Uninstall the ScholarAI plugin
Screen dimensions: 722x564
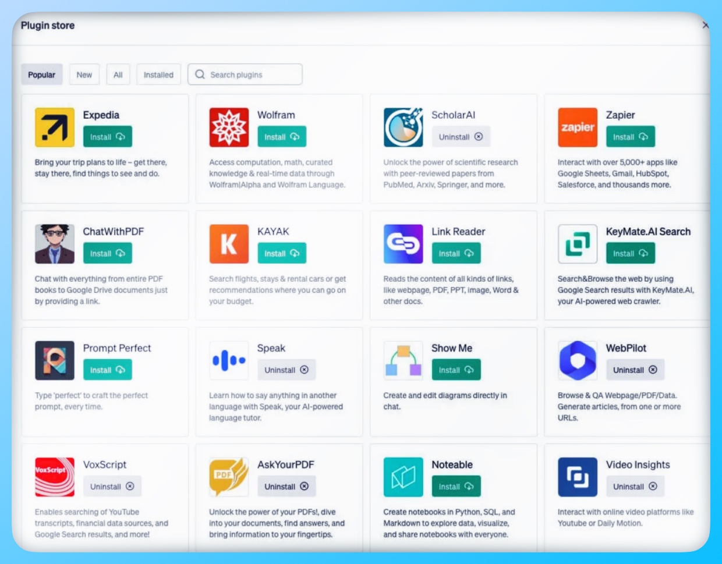pos(461,137)
